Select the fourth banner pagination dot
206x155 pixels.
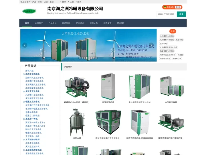[87, 58]
